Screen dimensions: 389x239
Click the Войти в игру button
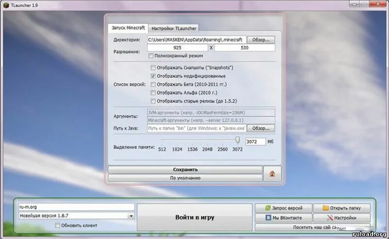[195, 218]
